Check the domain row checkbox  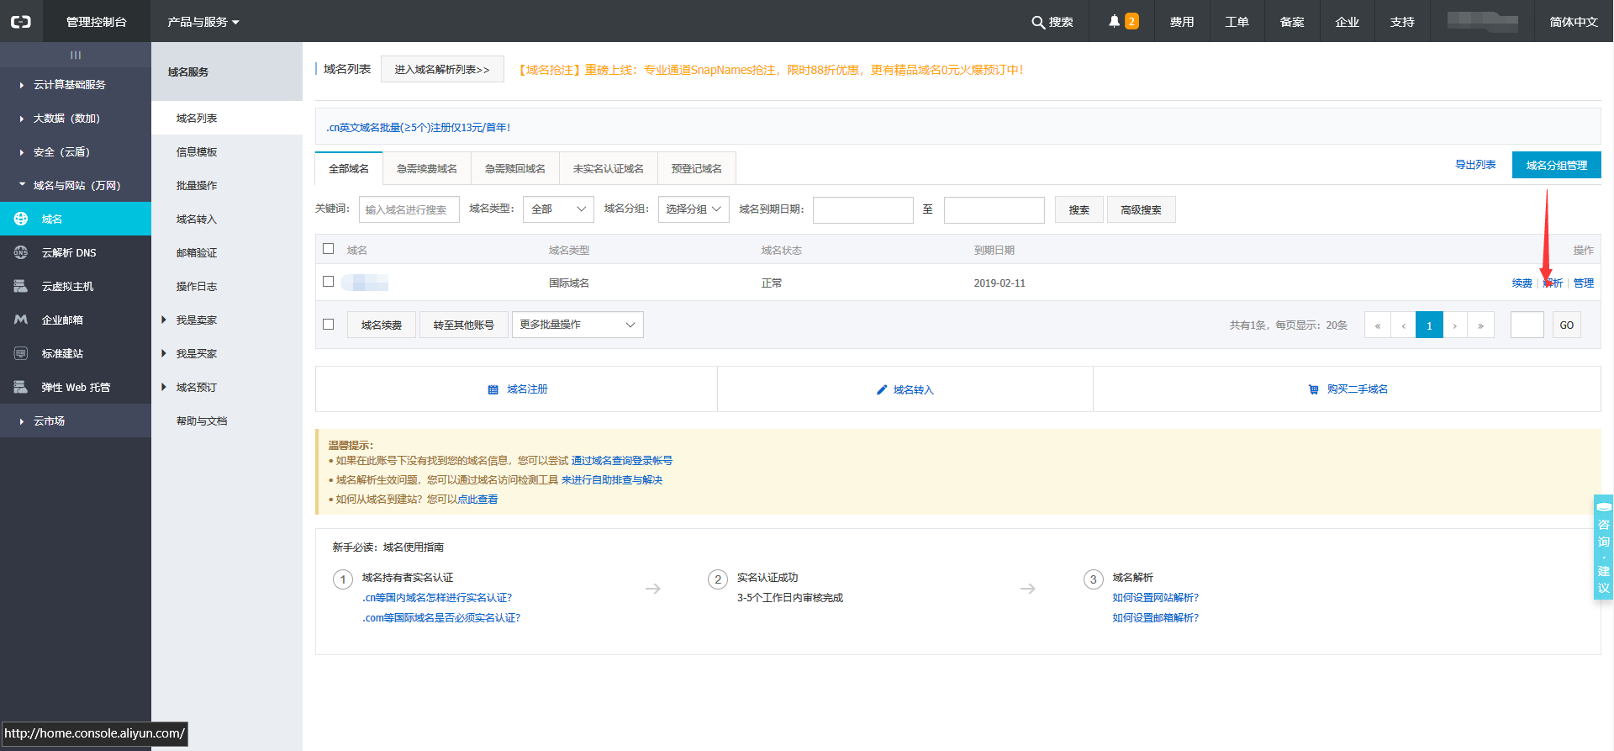tap(329, 282)
